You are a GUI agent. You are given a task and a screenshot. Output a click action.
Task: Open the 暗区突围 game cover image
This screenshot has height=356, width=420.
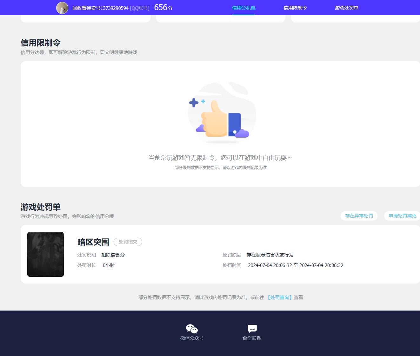45,254
